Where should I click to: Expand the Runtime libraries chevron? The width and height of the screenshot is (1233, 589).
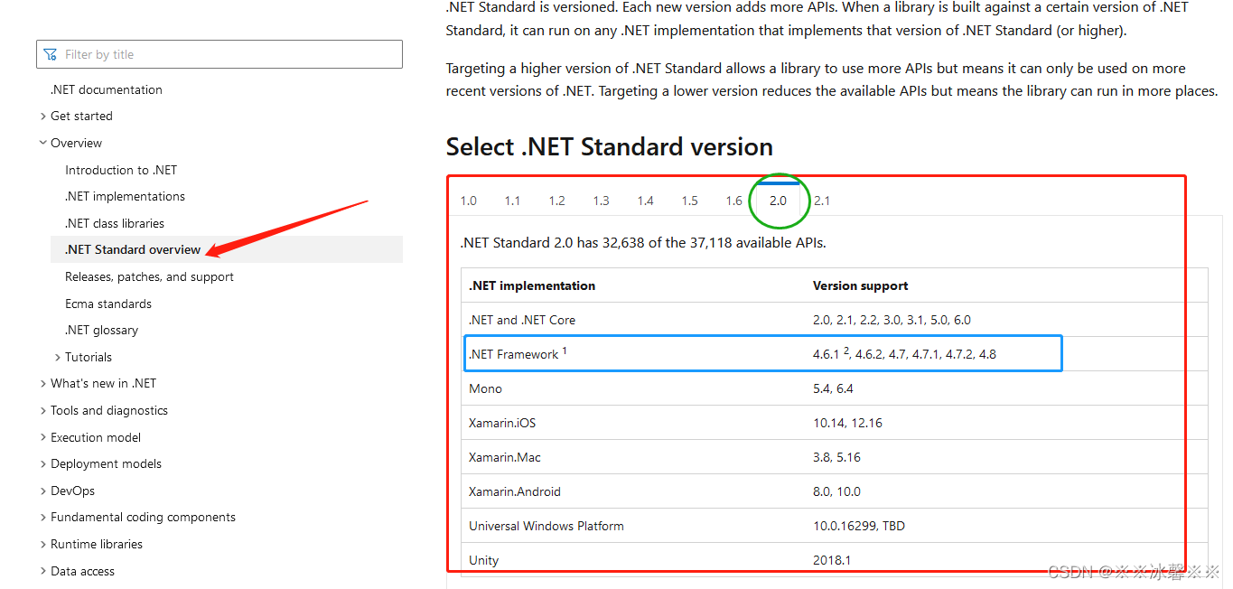pos(43,544)
